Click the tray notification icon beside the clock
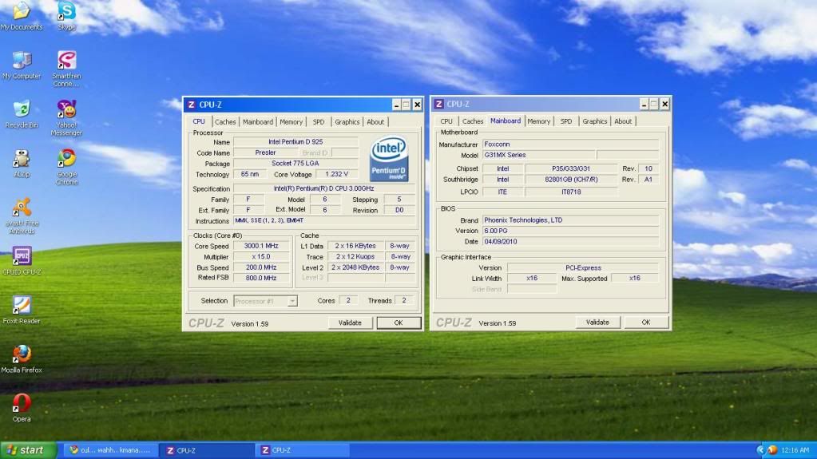The image size is (817, 459). [x=773, y=450]
